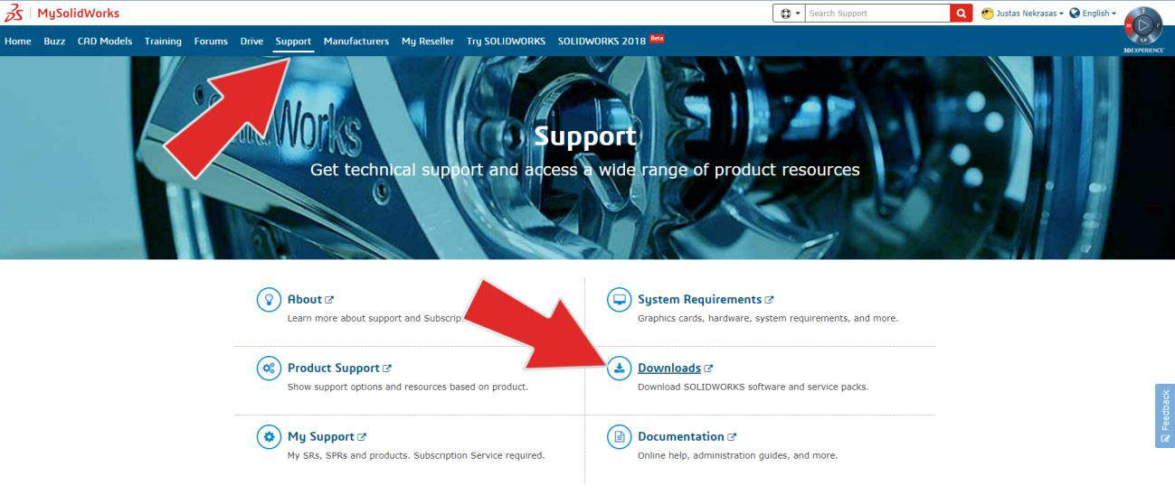Click 'Online help, administration guides, and more.' text
The image size is (1175, 495).
tap(737, 456)
